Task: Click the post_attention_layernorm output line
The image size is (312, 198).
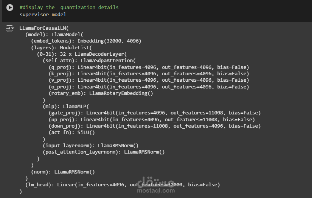Action: pyautogui.click(x=104, y=152)
